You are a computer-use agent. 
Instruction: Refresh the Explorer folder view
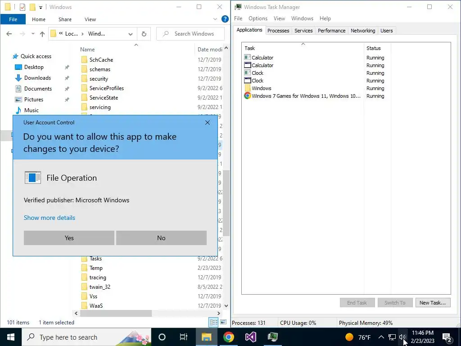tap(144, 34)
